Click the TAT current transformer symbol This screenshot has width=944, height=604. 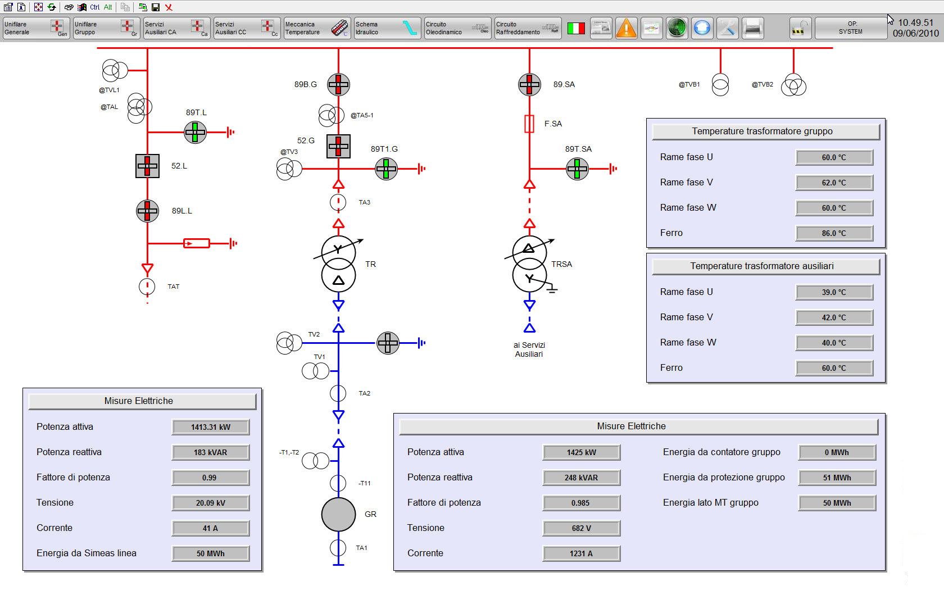pyautogui.click(x=147, y=287)
